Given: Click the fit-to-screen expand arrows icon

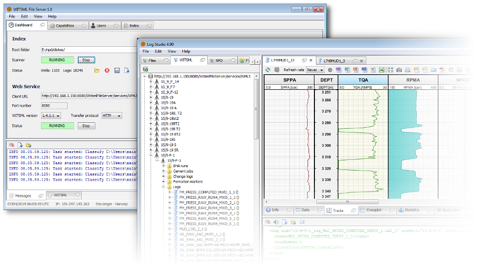Looking at the screenshot, I should click(x=390, y=70).
